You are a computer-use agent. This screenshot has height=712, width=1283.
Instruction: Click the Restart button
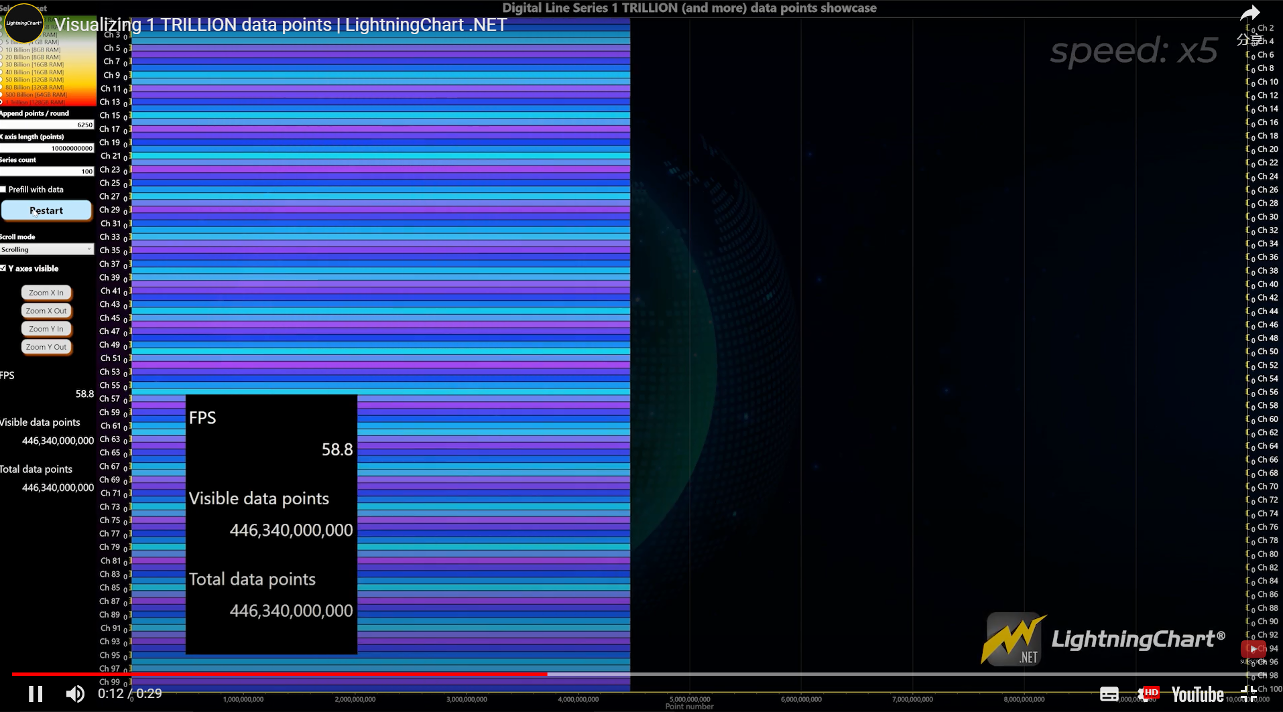coord(46,210)
